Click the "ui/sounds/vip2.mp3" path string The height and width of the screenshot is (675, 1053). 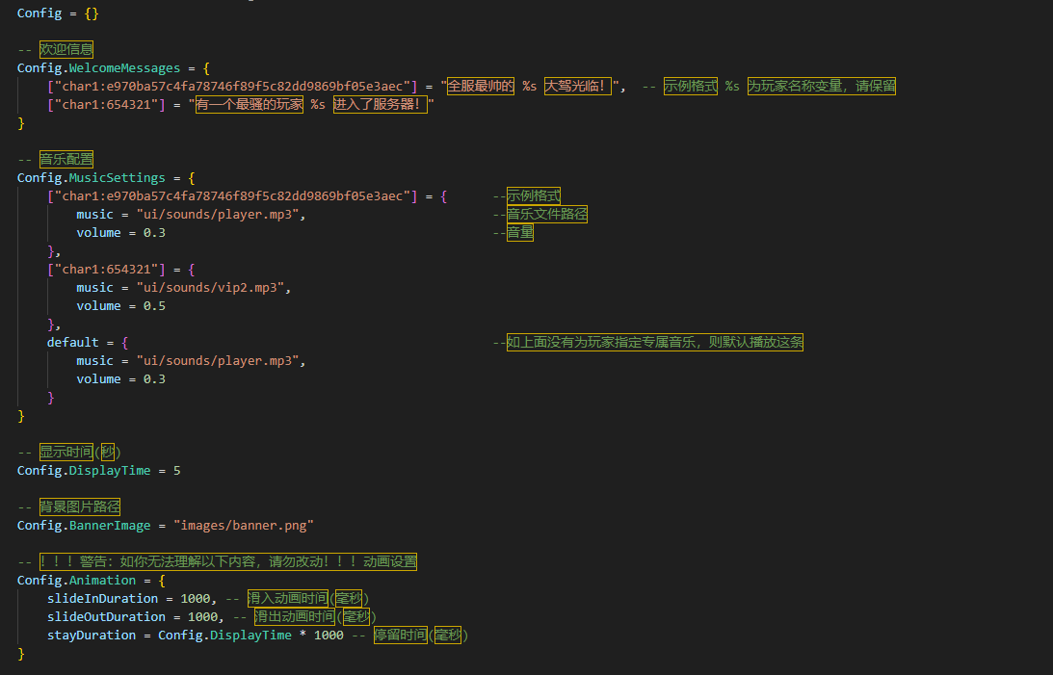(214, 287)
